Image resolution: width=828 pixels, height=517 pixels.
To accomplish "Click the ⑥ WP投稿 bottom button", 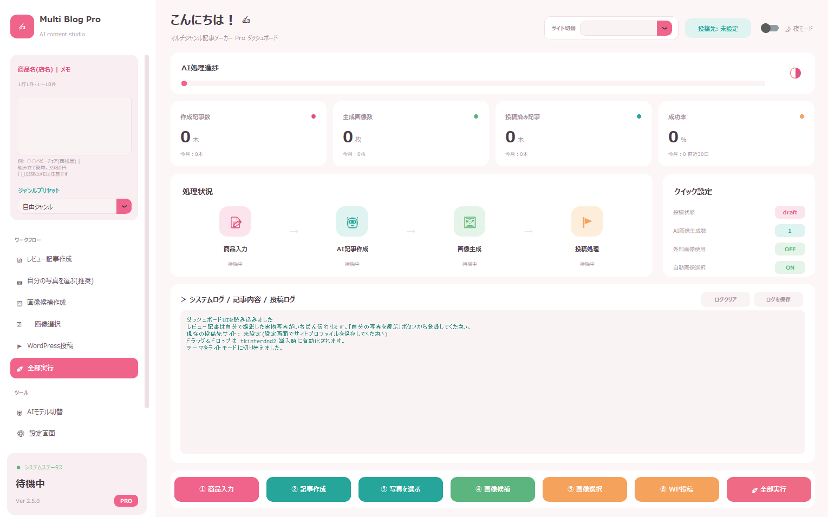I will click(677, 489).
